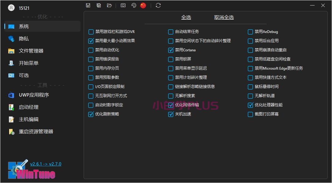The image size is (332, 183).
Task: Check 禁用快捷方式文本 option
Action: point(250,78)
